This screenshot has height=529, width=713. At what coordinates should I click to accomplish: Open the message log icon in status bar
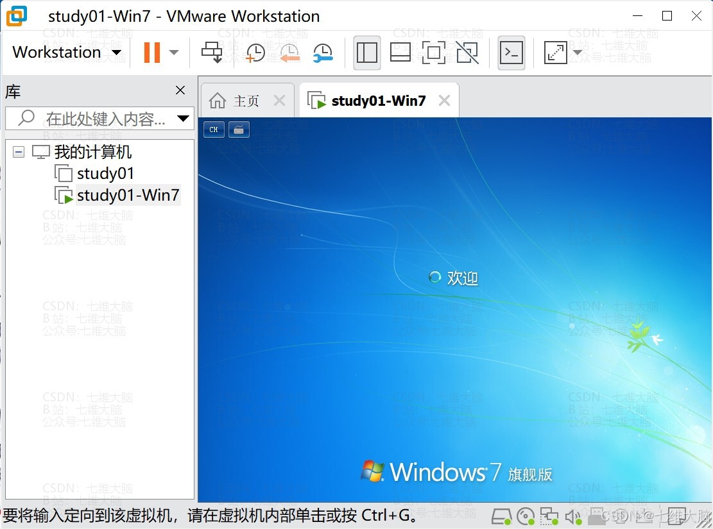tap(677, 517)
